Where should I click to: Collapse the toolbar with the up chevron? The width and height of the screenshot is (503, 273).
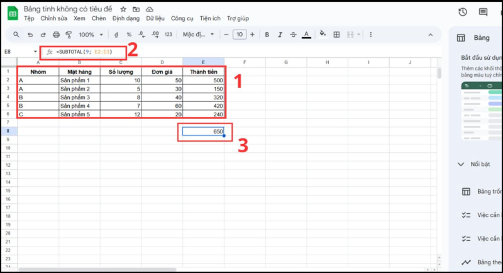pyautogui.click(x=431, y=35)
